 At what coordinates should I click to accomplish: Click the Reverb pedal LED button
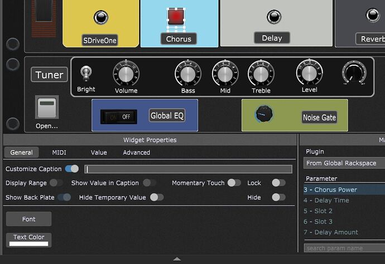pos(373,14)
